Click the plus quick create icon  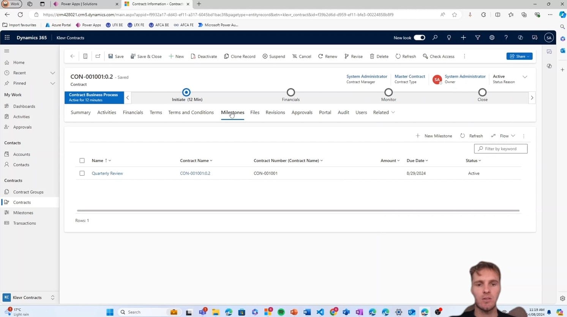[463, 38]
